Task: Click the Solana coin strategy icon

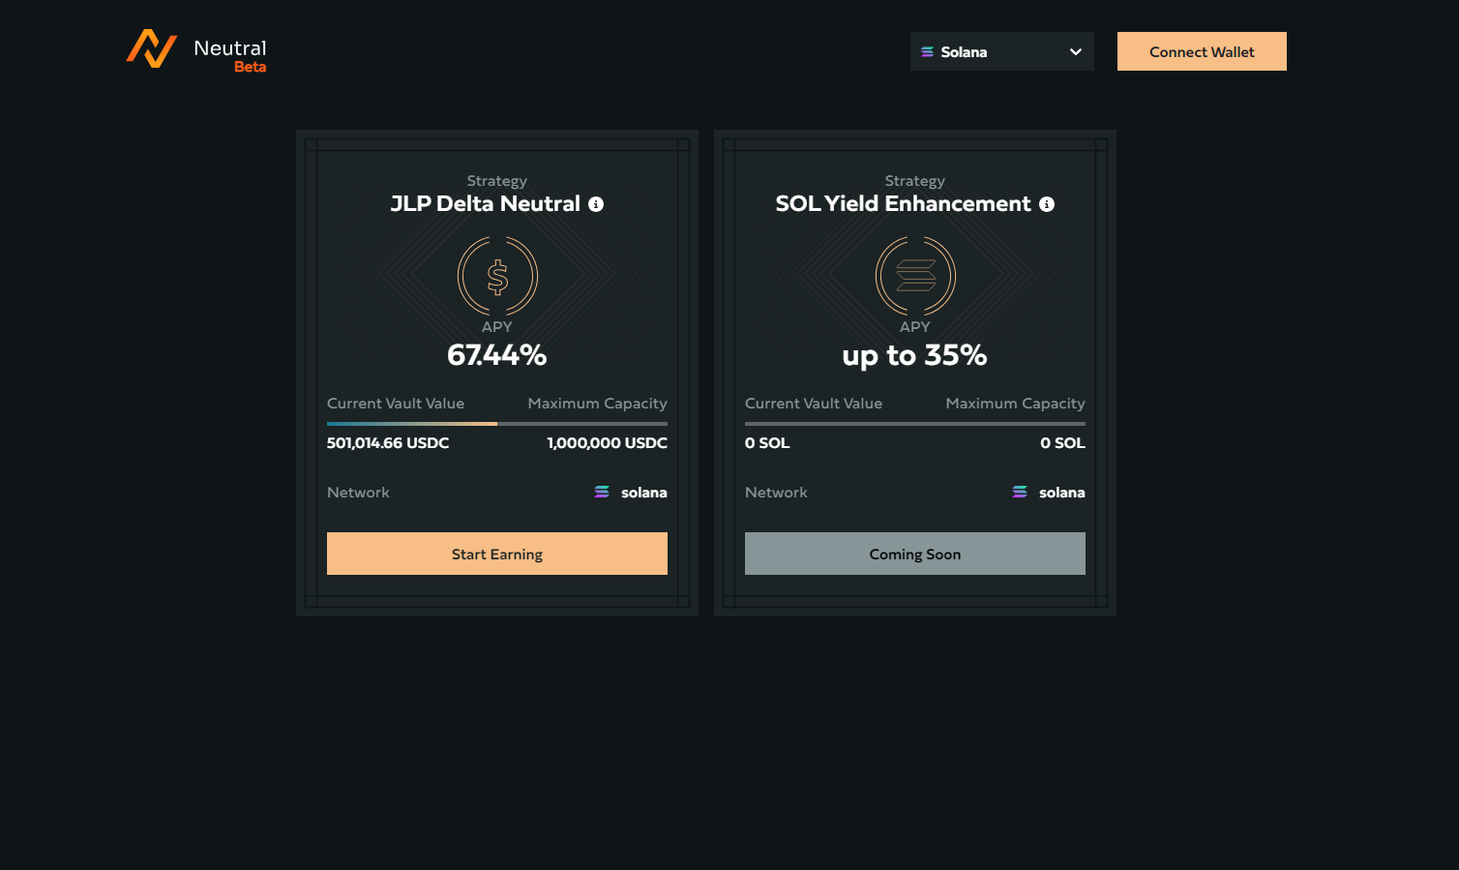Action: (915, 277)
